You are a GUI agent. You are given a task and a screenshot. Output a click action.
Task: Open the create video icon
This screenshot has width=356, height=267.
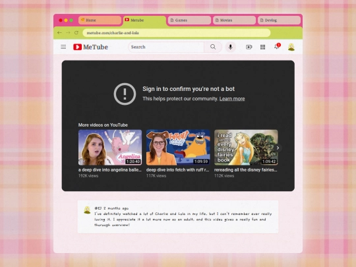coord(249,47)
